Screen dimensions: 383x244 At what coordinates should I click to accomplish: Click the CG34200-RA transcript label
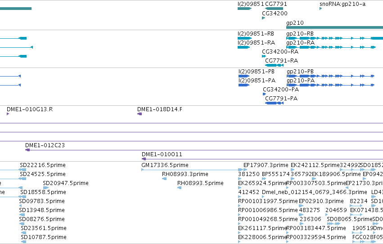click(x=280, y=52)
